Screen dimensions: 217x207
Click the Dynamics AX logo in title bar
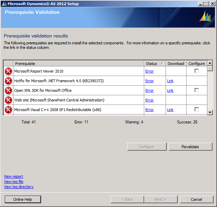click(4, 4)
